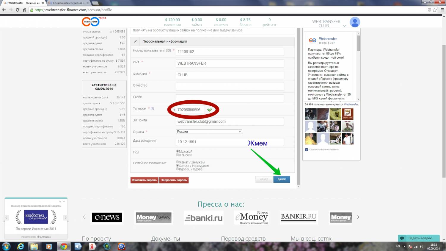Click the browser address bar URL
446x251 pixels.
[x=73, y=10]
